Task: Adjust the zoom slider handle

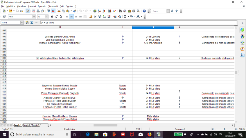Action: [225, 129]
